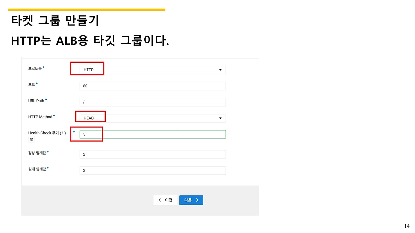Open the Health Check 주기 help tooltip

[31, 139]
